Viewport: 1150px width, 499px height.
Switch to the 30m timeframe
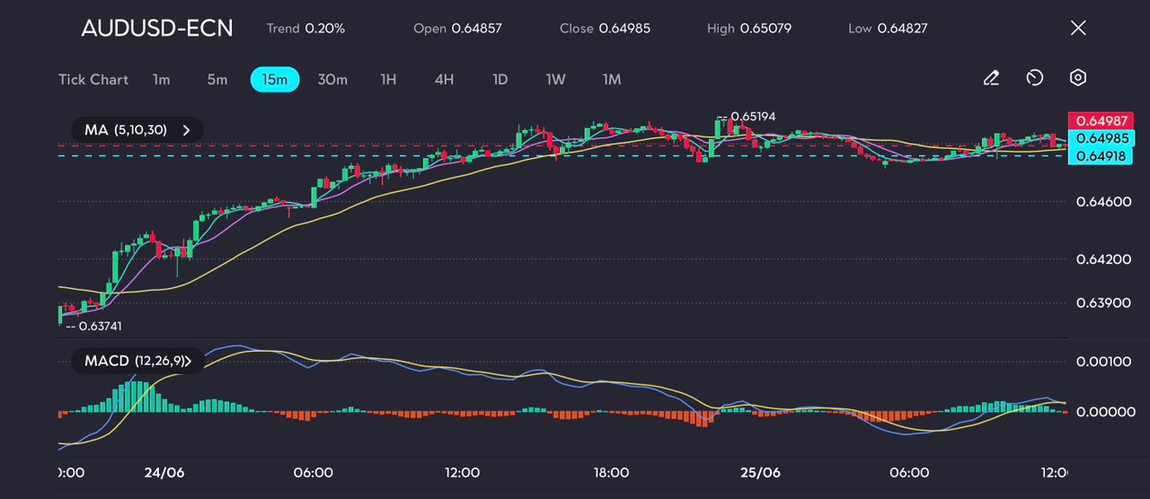click(332, 80)
